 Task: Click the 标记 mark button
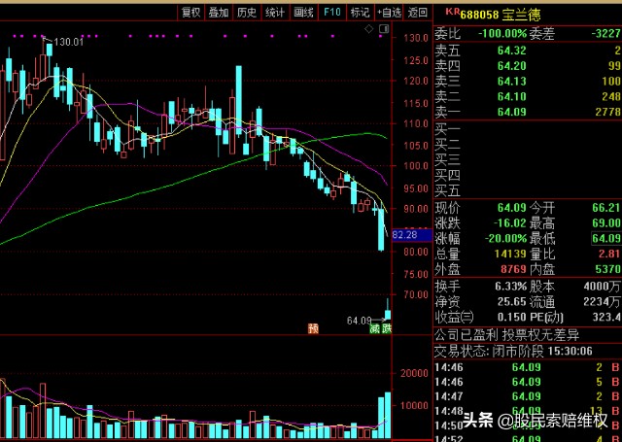(x=360, y=13)
